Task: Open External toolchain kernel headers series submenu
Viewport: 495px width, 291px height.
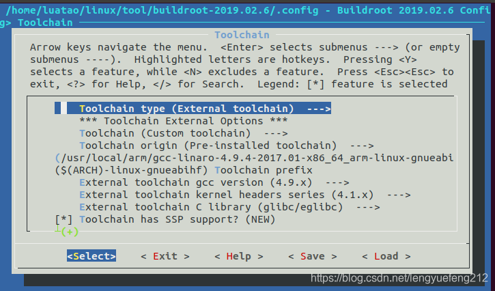Action: point(245,195)
